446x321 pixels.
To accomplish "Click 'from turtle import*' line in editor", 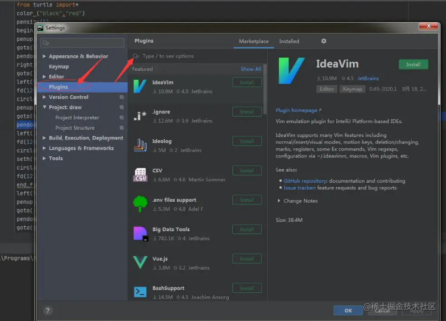I will (x=48, y=5).
